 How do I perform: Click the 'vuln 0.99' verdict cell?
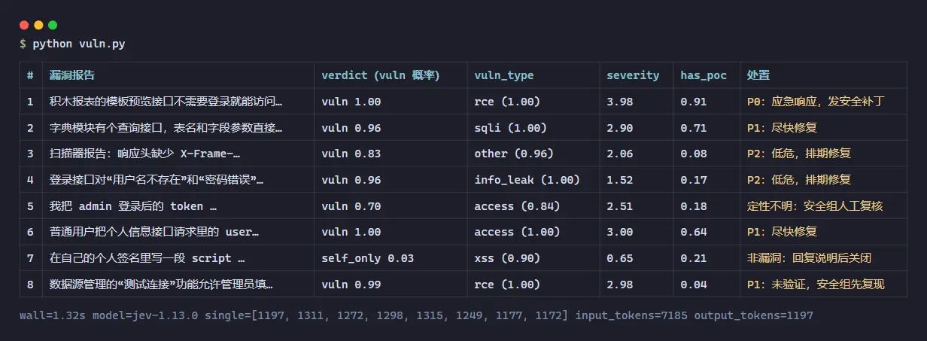tap(351, 285)
